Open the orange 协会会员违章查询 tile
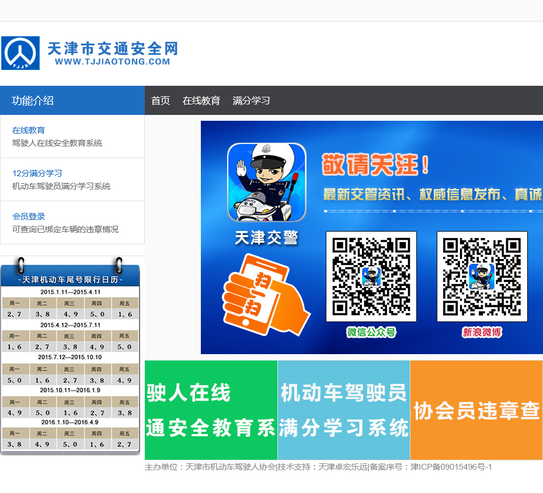The height and width of the screenshot is (493, 543). coord(476,410)
